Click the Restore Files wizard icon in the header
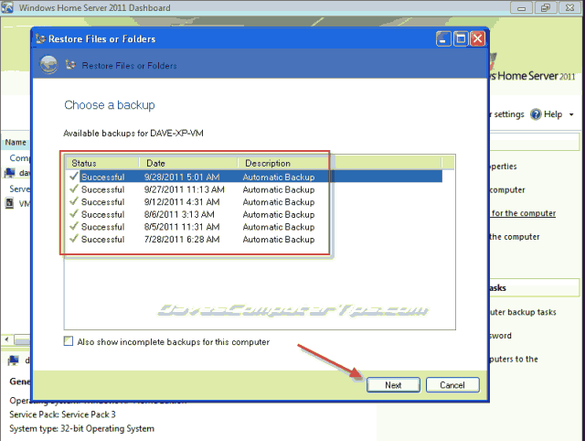This screenshot has width=585, height=441. coord(70,65)
